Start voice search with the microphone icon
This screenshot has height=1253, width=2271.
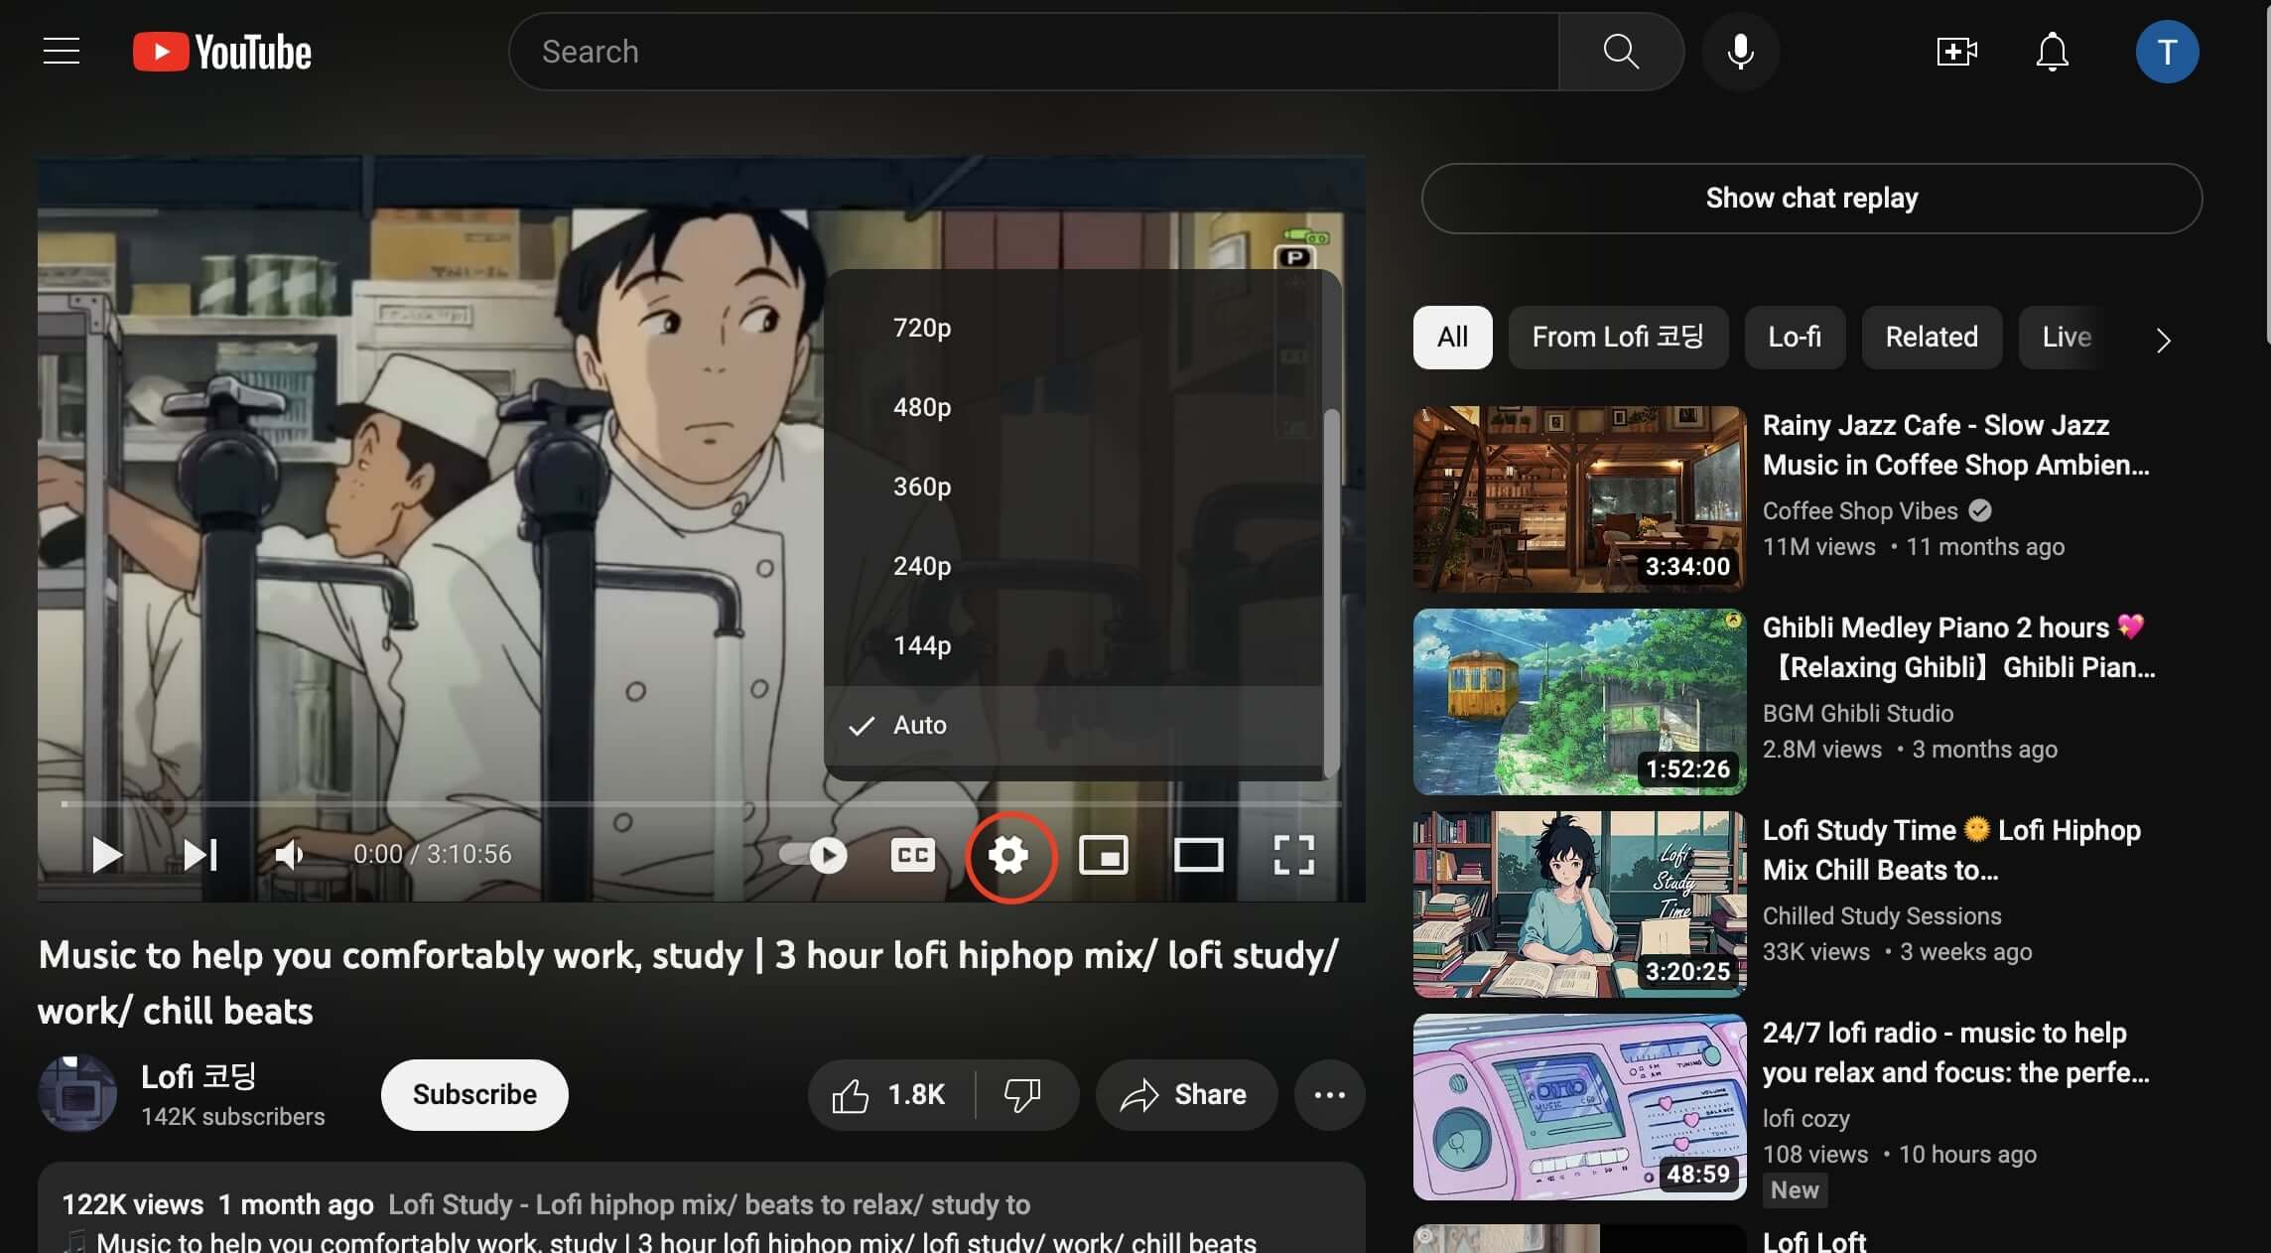click(x=1740, y=51)
